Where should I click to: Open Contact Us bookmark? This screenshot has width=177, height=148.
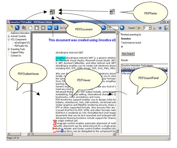pos(16,55)
